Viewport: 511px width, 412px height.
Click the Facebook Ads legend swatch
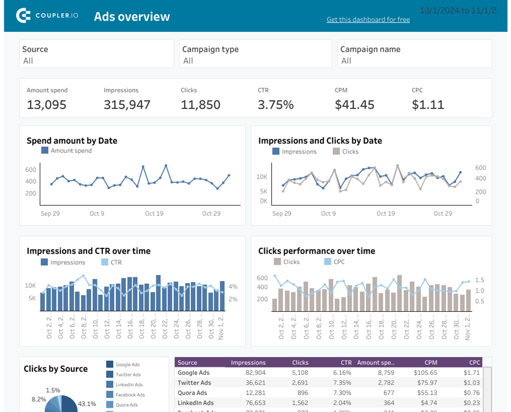pos(110,394)
